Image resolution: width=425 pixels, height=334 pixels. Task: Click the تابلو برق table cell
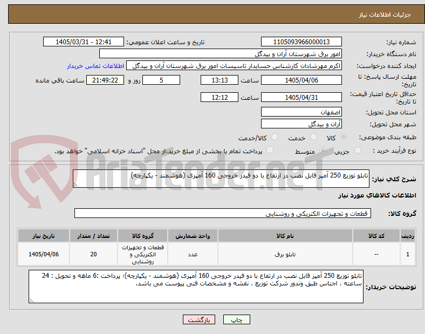click(285, 254)
